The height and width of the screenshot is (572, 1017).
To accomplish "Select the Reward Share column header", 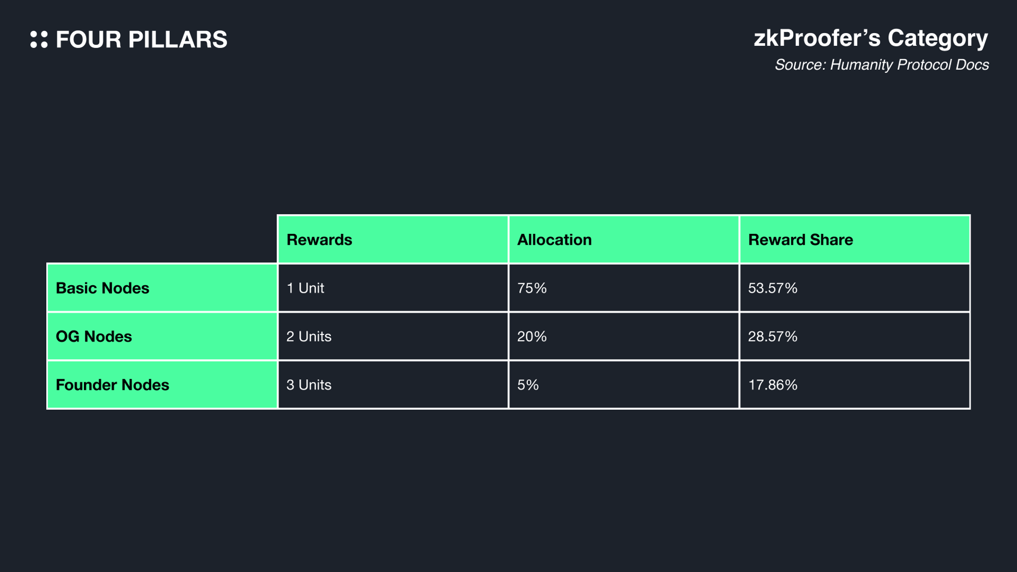I will tap(800, 239).
